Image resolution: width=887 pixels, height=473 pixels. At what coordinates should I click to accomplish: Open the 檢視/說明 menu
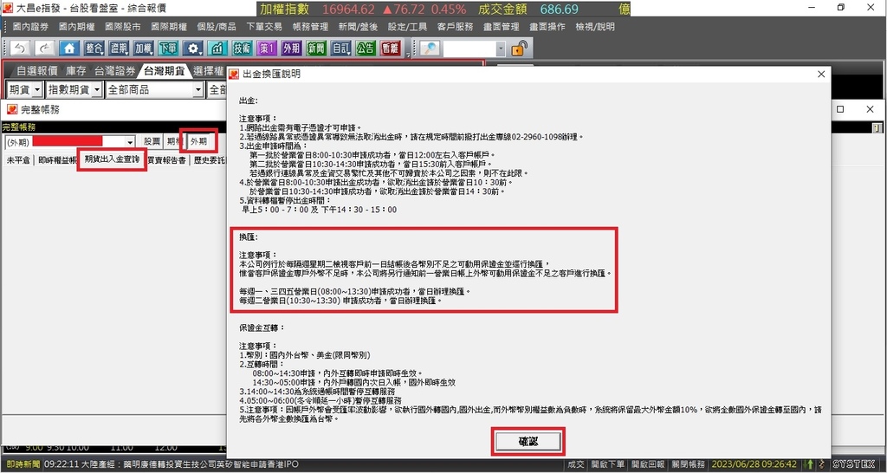coord(594,27)
